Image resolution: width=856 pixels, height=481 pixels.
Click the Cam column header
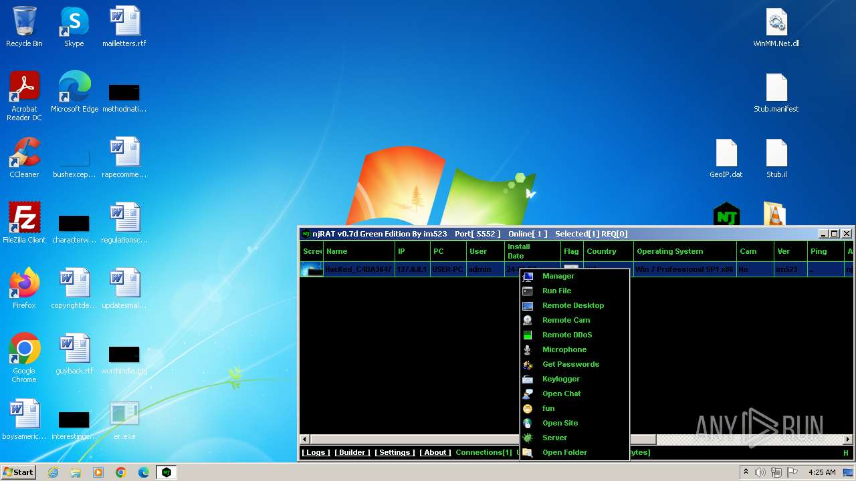(x=755, y=251)
